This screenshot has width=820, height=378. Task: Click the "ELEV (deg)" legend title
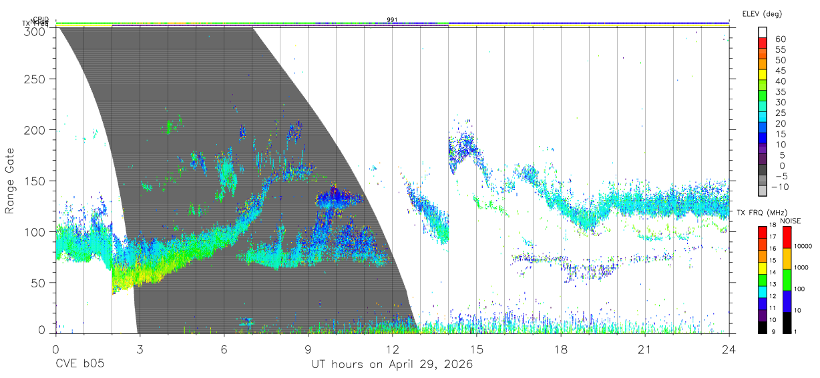pos(762,14)
